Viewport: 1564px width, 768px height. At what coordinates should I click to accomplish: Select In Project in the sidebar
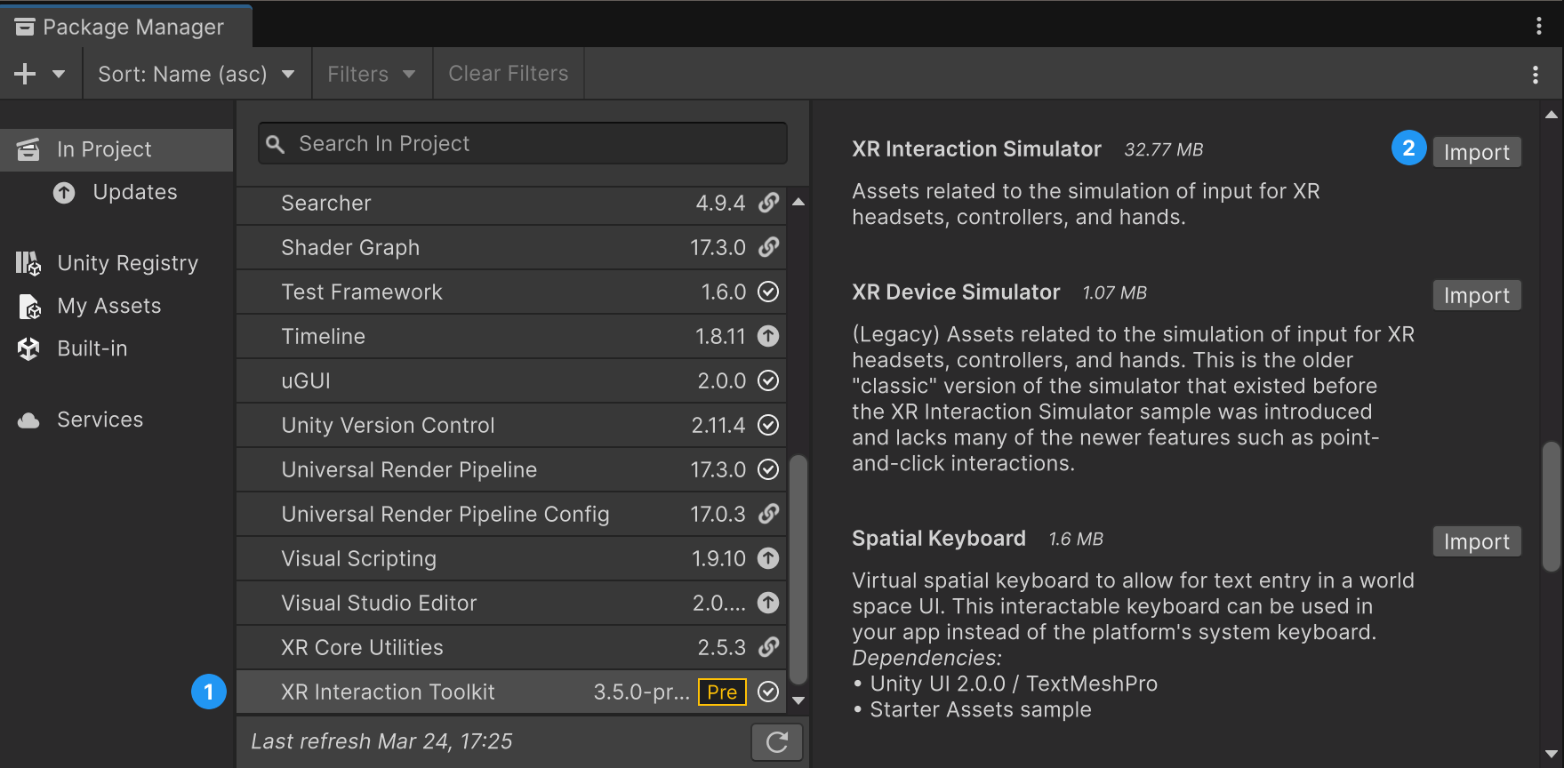(x=116, y=149)
